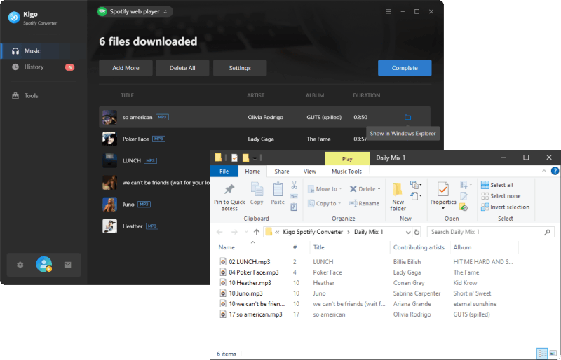The height and width of the screenshot is (360, 561).
Task: Open recent locations dropdown arrow in Explorer
Action: 246,232
